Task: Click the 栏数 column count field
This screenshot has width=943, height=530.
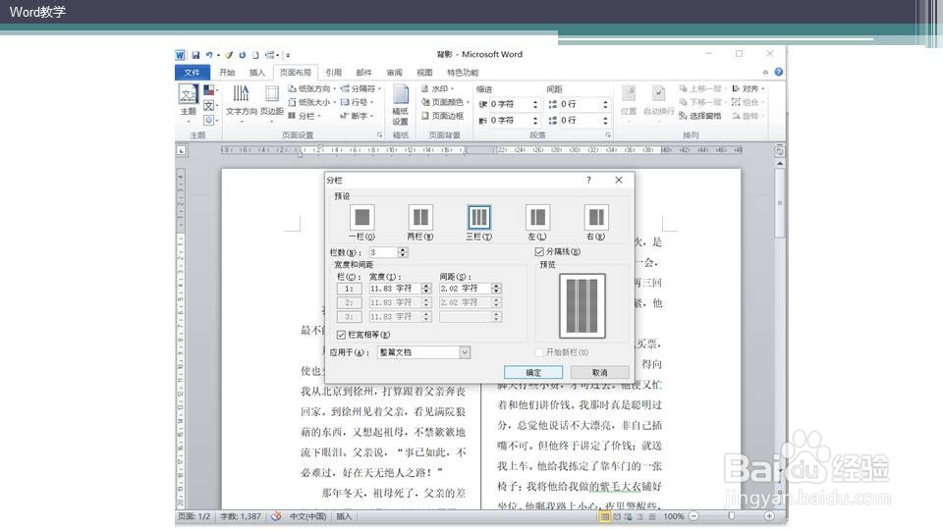Action: click(x=384, y=252)
